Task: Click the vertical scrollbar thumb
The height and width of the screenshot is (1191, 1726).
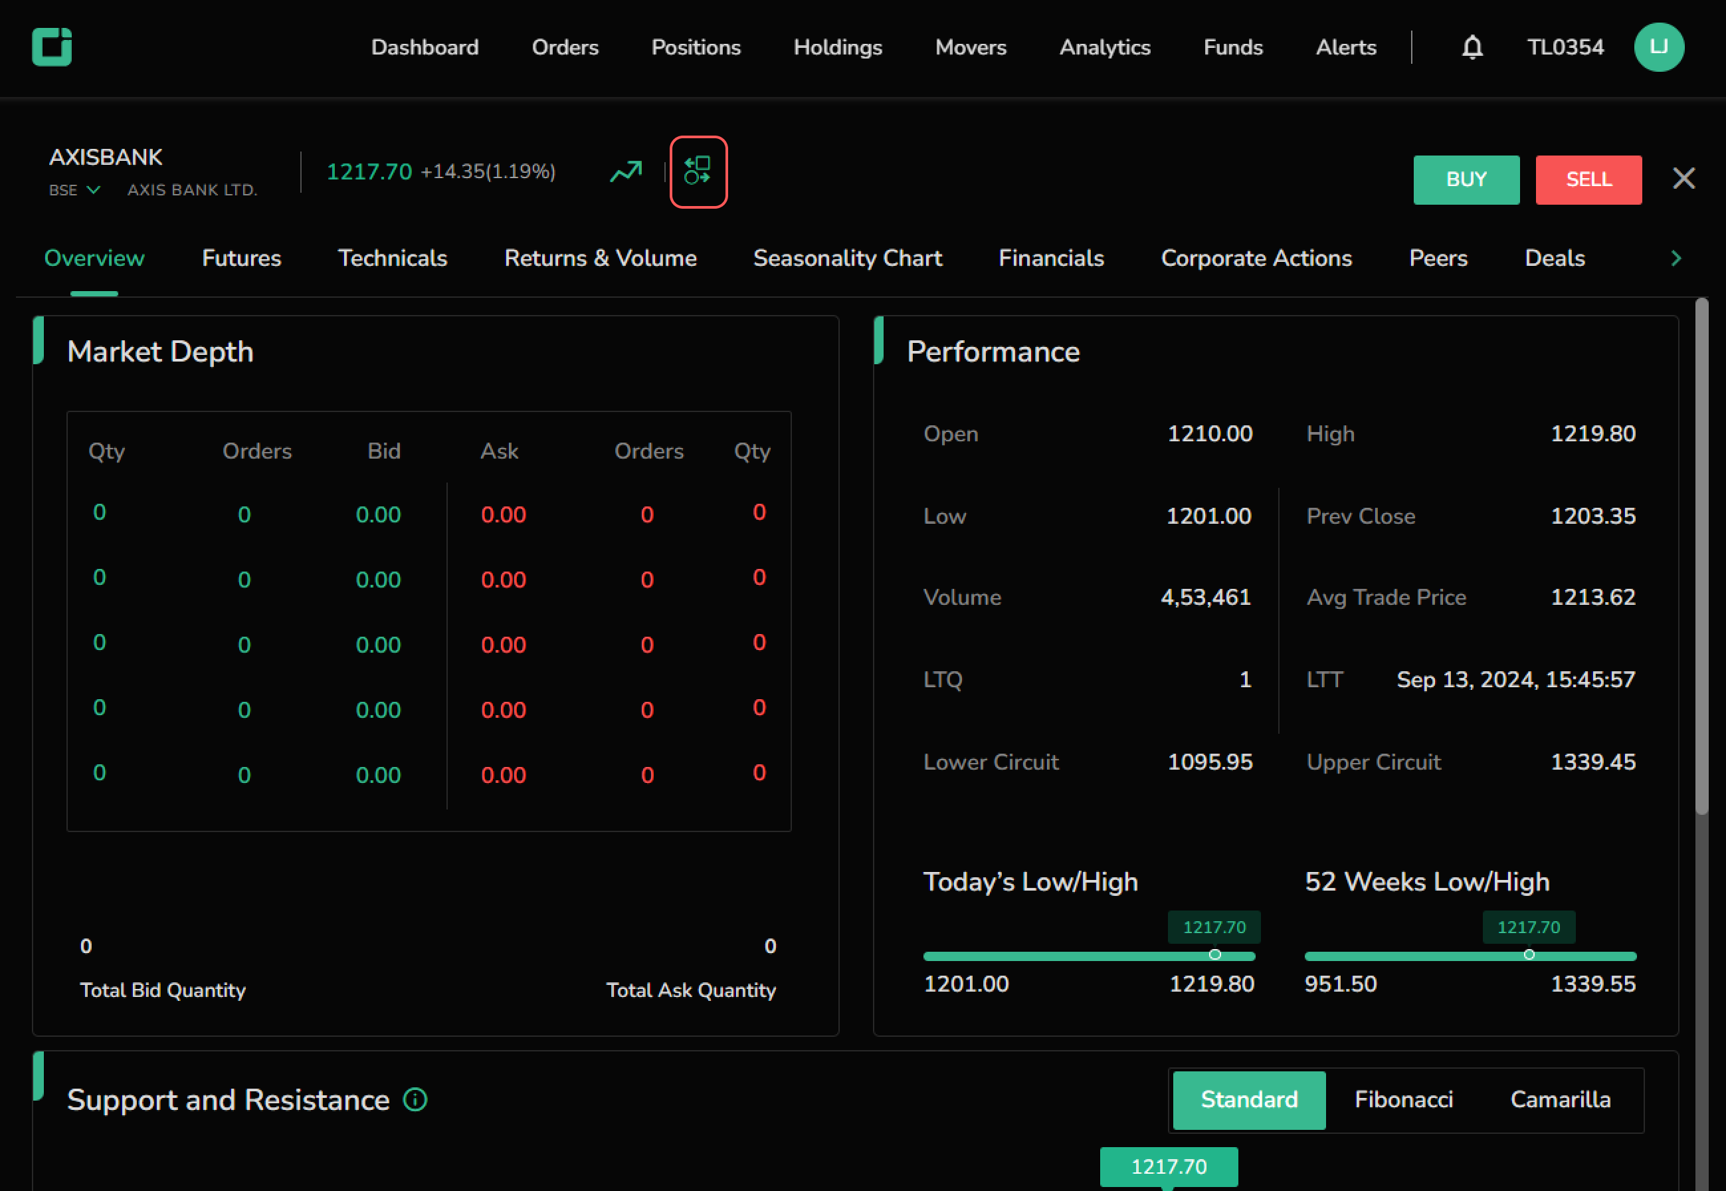Action: coord(1701,557)
